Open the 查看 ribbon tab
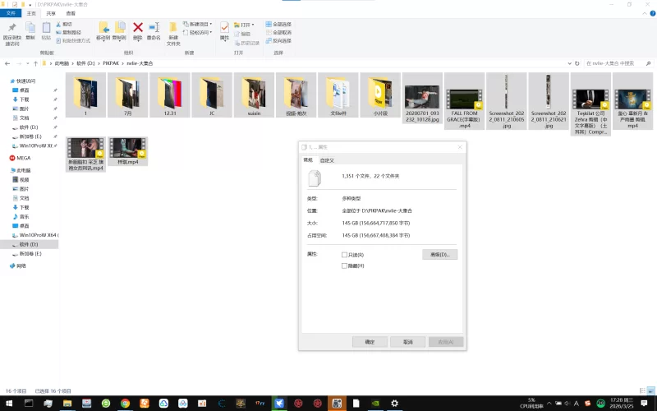The image size is (657, 411). click(71, 14)
